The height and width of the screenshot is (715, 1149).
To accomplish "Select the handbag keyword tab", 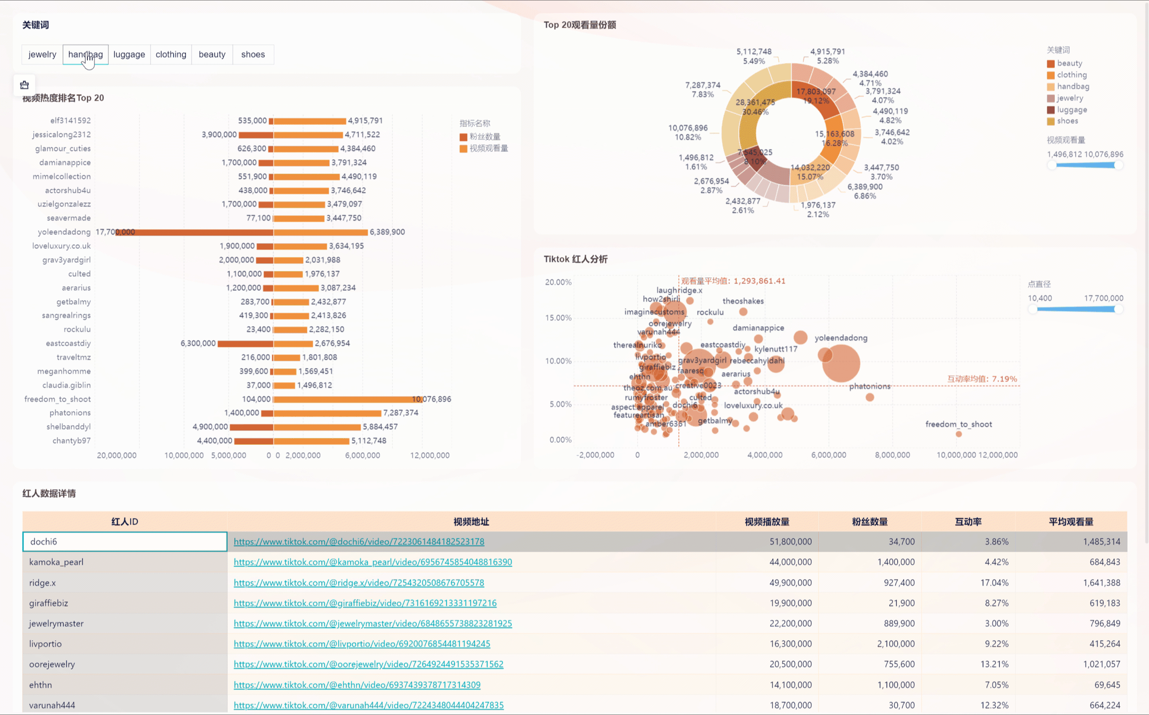I will (85, 54).
